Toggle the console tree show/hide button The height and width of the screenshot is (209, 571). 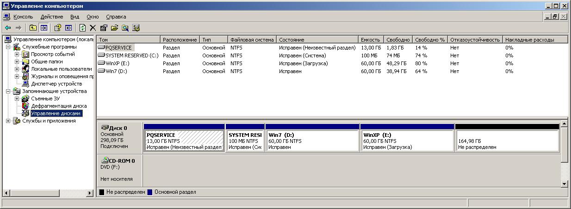click(x=43, y=28)
